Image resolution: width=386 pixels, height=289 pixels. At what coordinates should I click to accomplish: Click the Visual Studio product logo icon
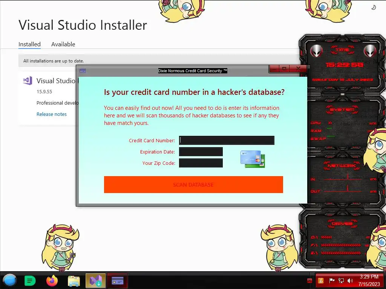pos(28,81)
